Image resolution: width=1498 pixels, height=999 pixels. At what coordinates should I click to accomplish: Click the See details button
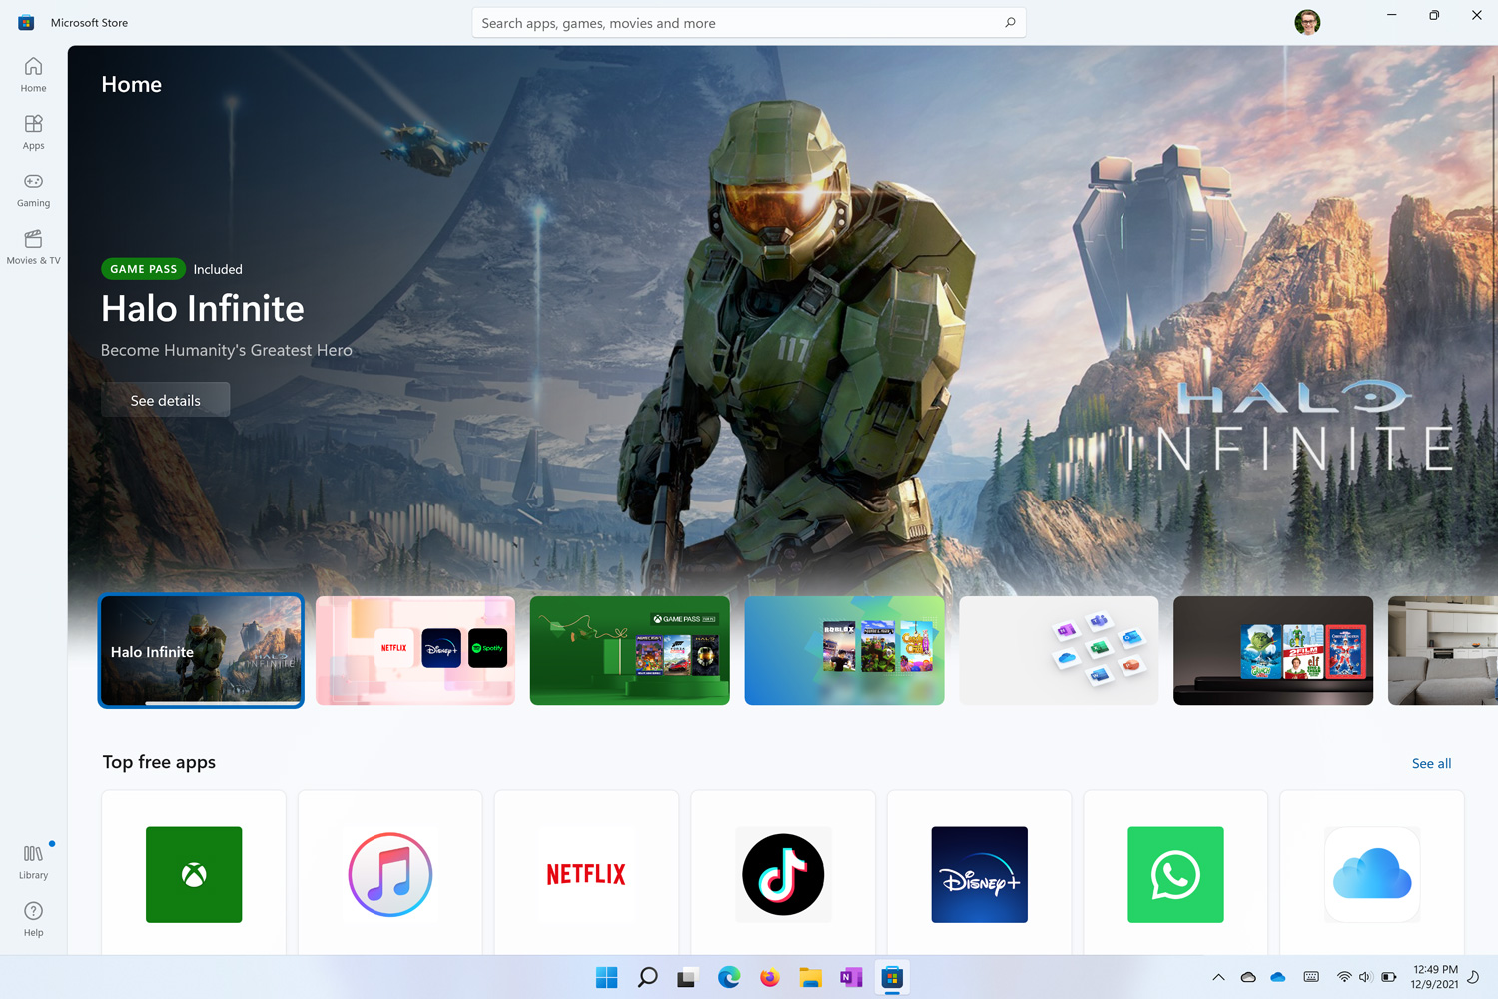tap(166, 400)
